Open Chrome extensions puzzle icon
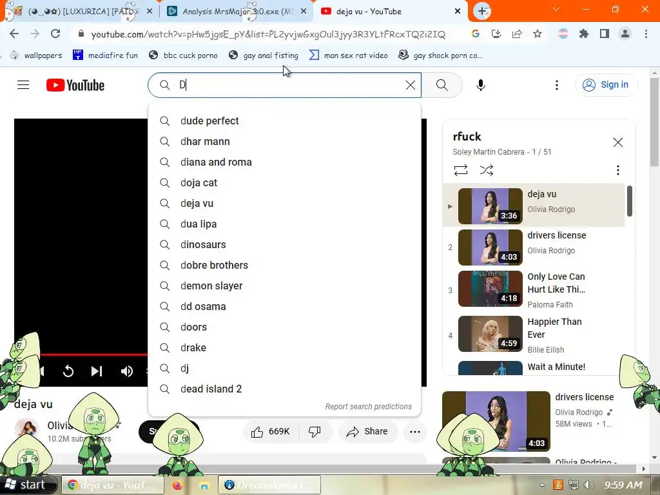The width and height of the screenshot is (660, 495). click(583, 34)
